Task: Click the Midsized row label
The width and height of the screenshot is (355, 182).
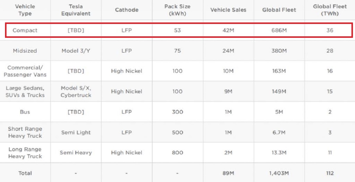Action: click(x=25, y=51)
